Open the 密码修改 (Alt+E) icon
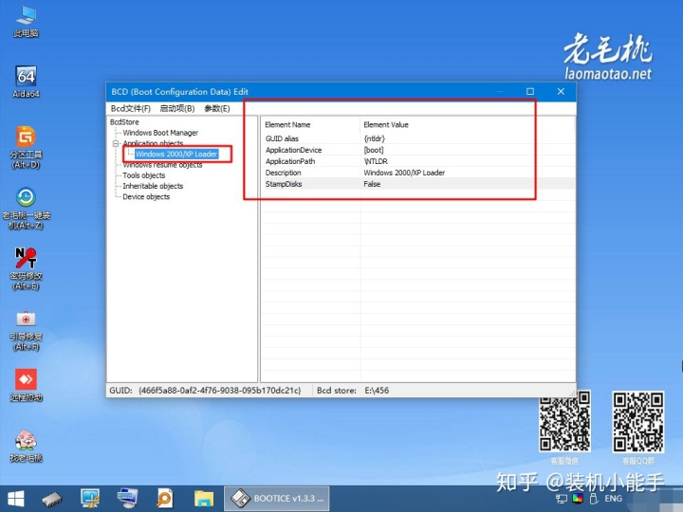This screenshot has height=512, width=683. click(x=26, y=268)
